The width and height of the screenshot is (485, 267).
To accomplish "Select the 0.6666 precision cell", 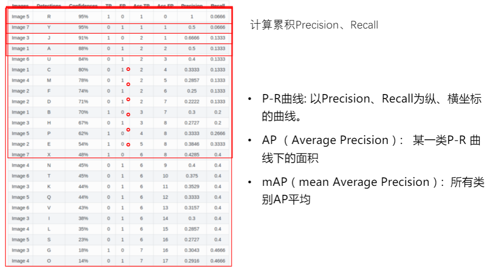I will point(192,38).
